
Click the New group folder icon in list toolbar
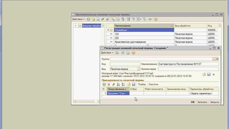point(93,19)
